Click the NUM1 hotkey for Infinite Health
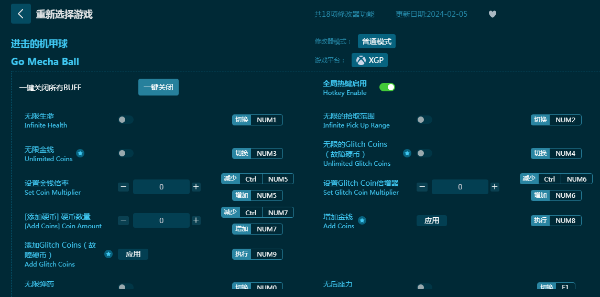Image resolution: width=600 pixels, height=297 pixels. (267, 120)
